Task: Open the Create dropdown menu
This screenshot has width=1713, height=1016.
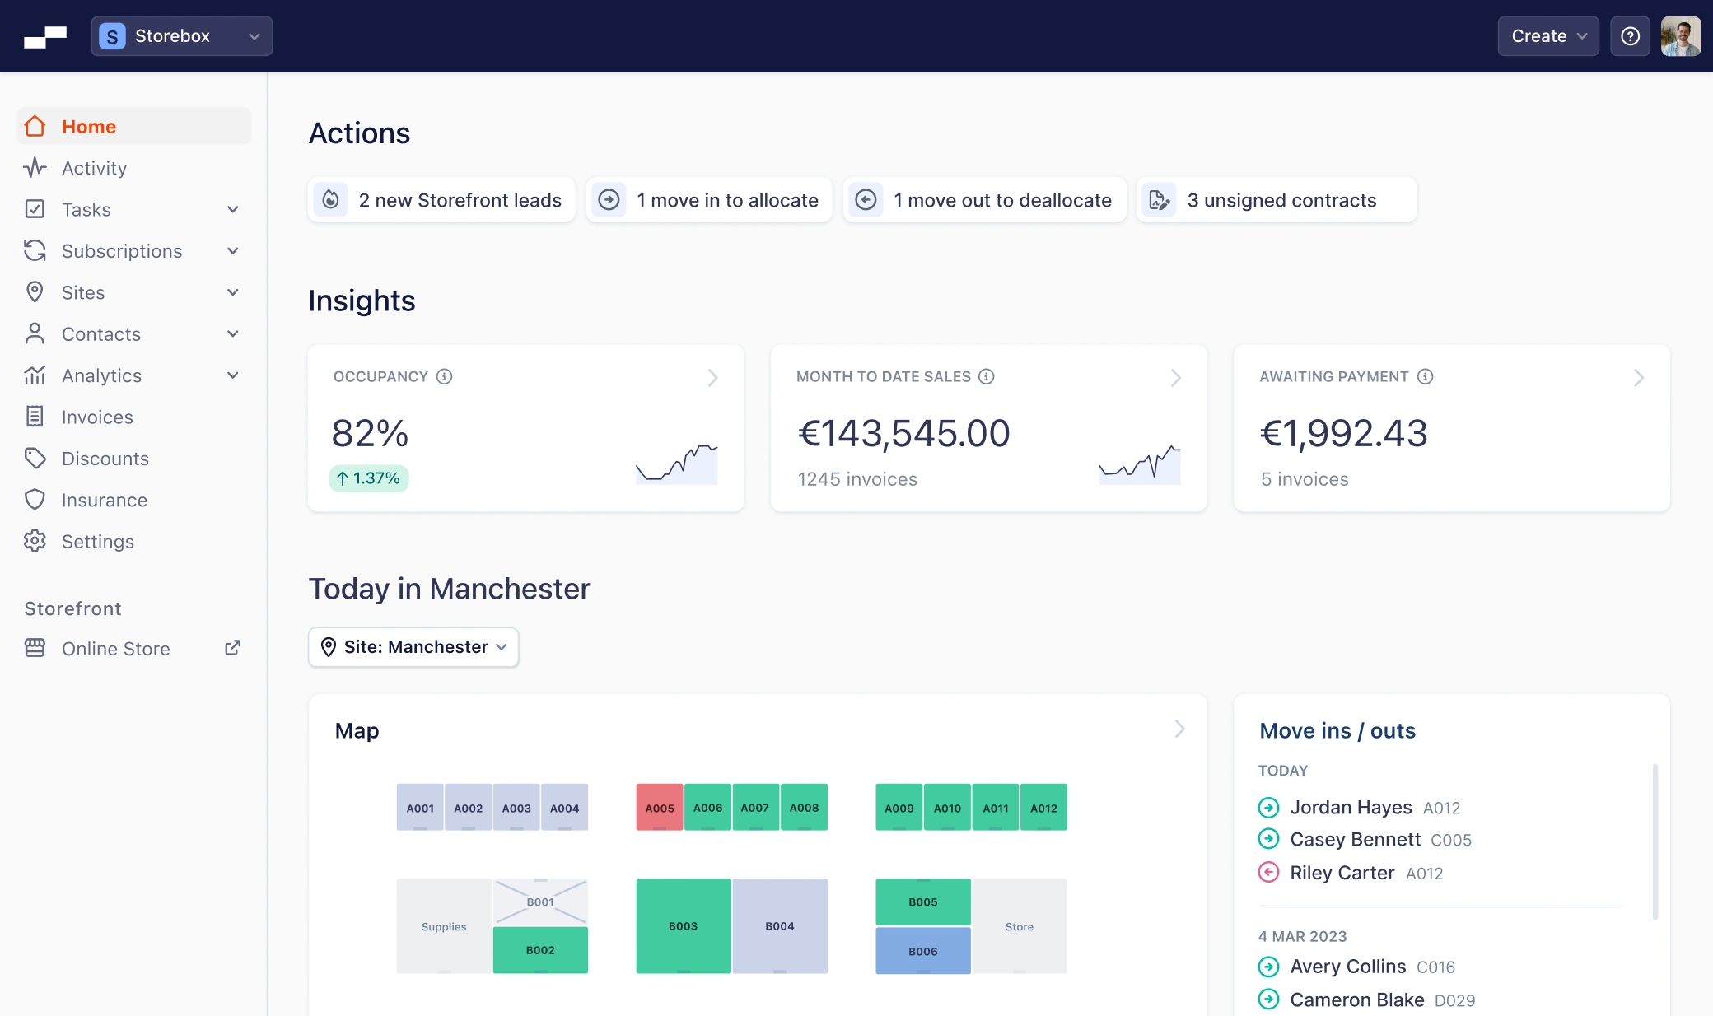Action: pos(1547,35)
